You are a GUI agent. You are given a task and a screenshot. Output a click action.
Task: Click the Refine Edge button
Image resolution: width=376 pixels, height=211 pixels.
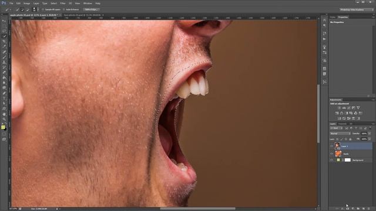pyautogui.click(x=91, y=9)
